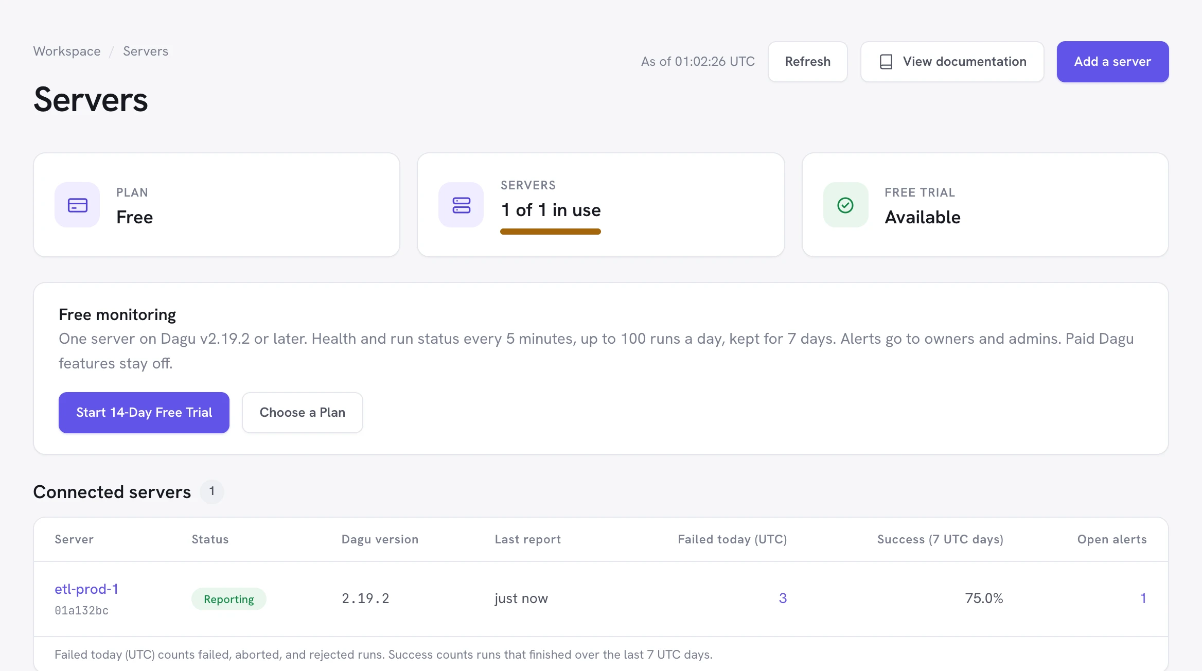Image resolution: width=1202 pixels, height=671 pixels.
Task: Click the Free monitoring heading
Action: (117, 314)
